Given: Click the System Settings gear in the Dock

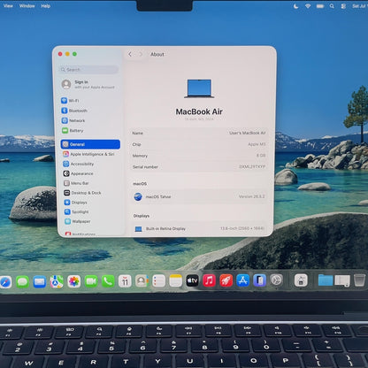Looking at the screenshot, I should click(276, 280).
